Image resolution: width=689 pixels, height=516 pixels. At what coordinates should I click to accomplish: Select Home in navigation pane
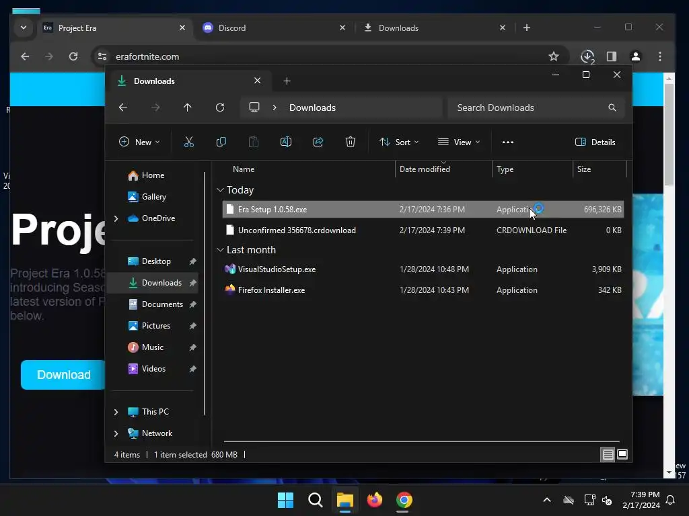(153, 175)
